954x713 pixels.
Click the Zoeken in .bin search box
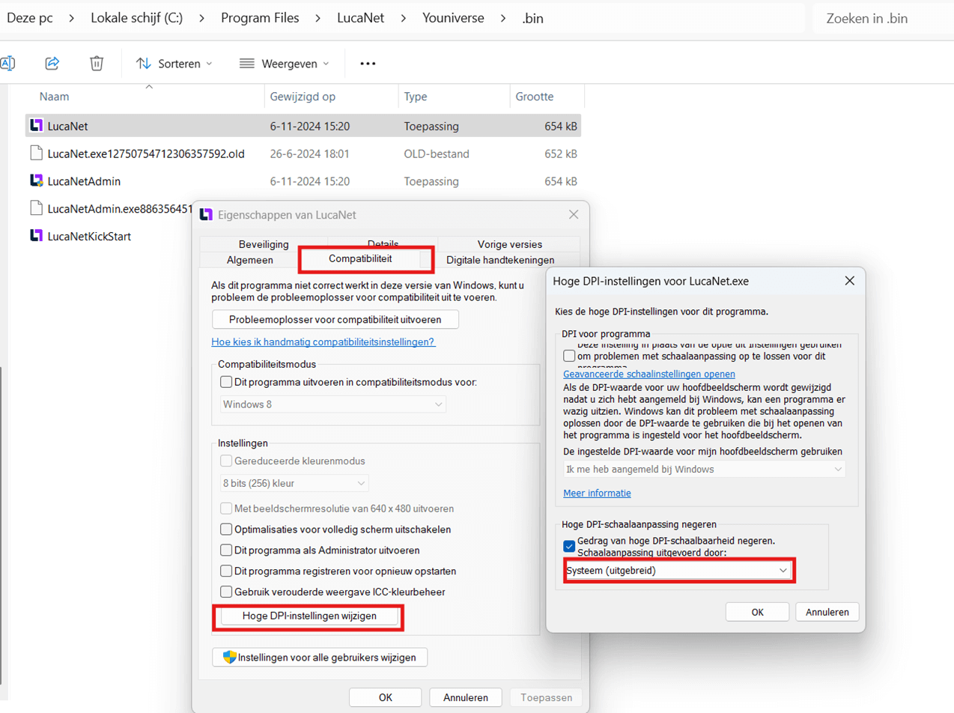pyautogui.click(x=883, y=19)
